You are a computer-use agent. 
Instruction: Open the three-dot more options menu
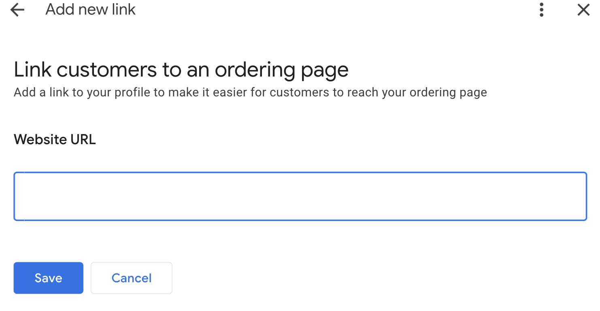click(541, 10)
